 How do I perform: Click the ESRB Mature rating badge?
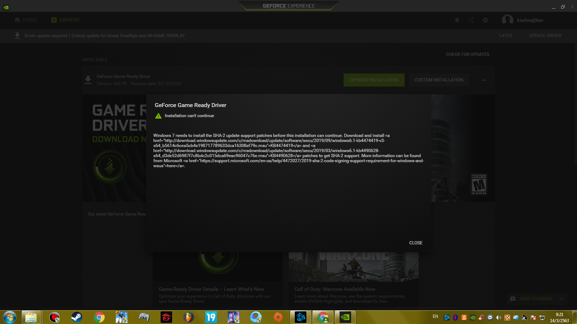(x=479, y=184)
